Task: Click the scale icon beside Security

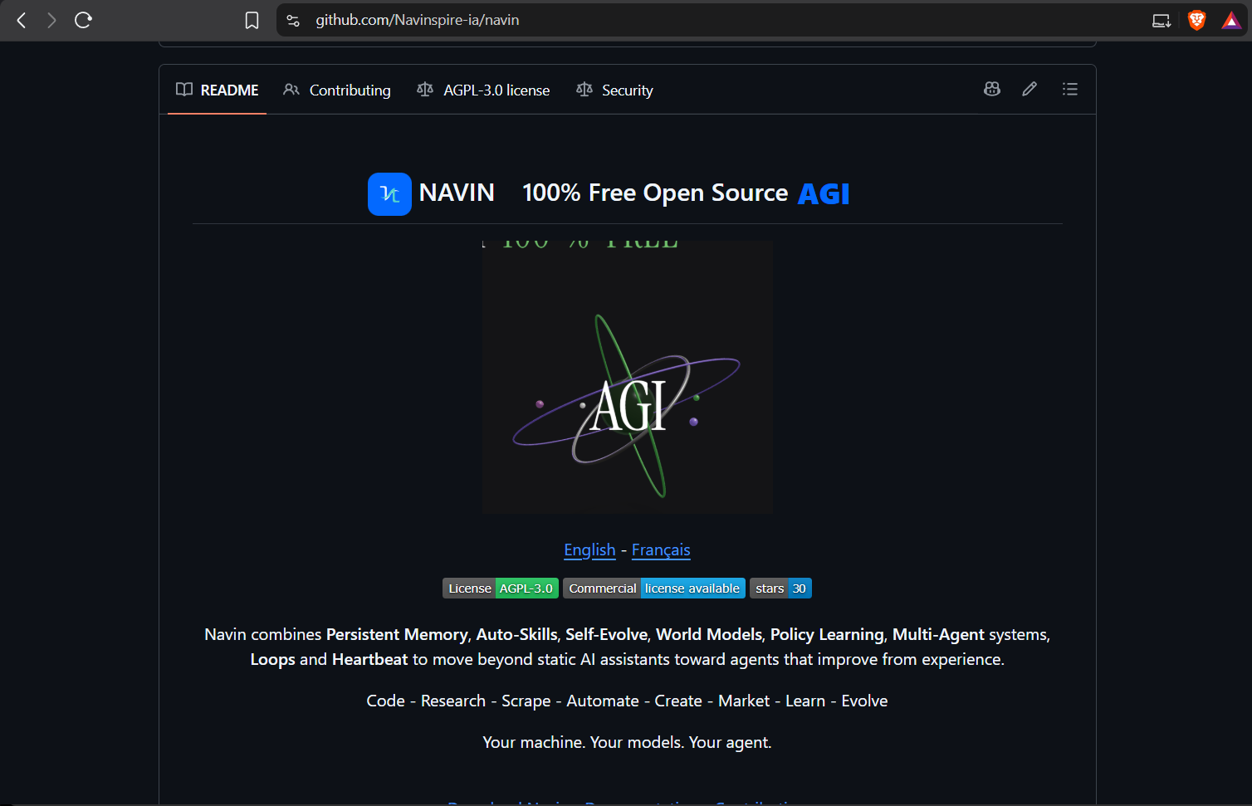Action: pyautogui.click(x=584, y=90)
